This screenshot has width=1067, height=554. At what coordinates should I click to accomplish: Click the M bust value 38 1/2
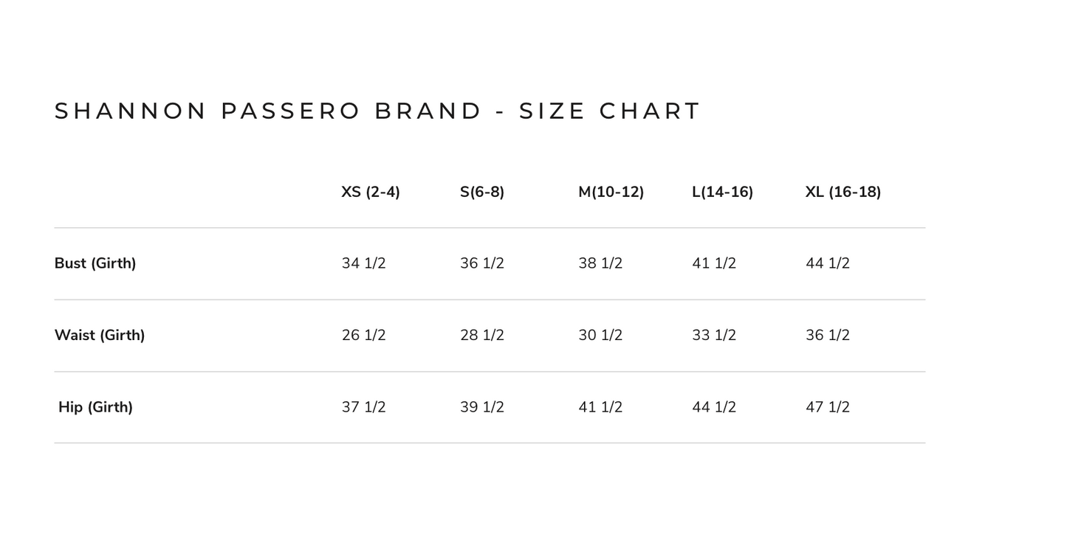[600, 263]
